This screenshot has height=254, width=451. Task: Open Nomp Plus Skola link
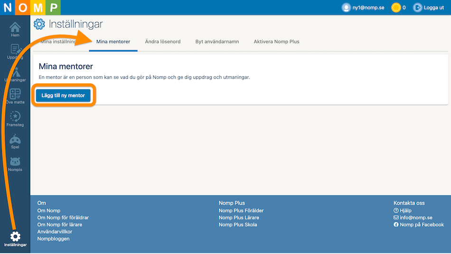coord(238,225)
